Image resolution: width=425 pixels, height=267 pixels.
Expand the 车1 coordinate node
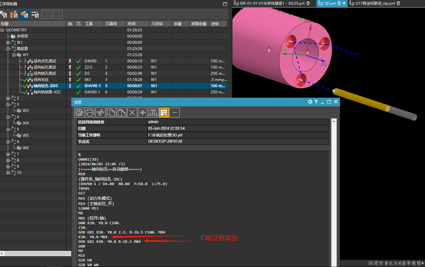pos(8,42)
